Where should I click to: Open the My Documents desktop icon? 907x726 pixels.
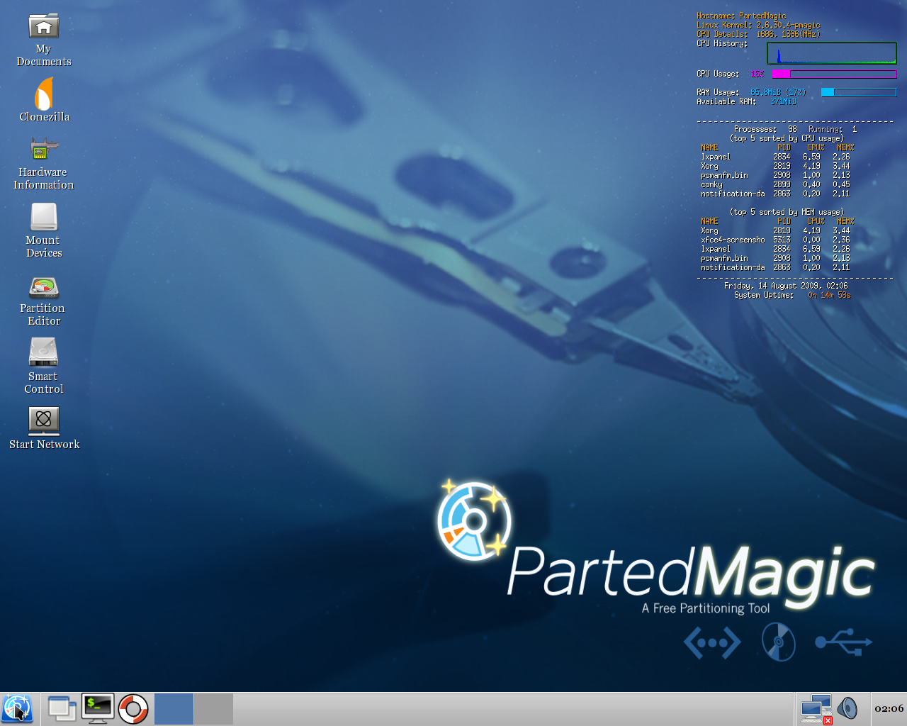(x=44, y=40)
